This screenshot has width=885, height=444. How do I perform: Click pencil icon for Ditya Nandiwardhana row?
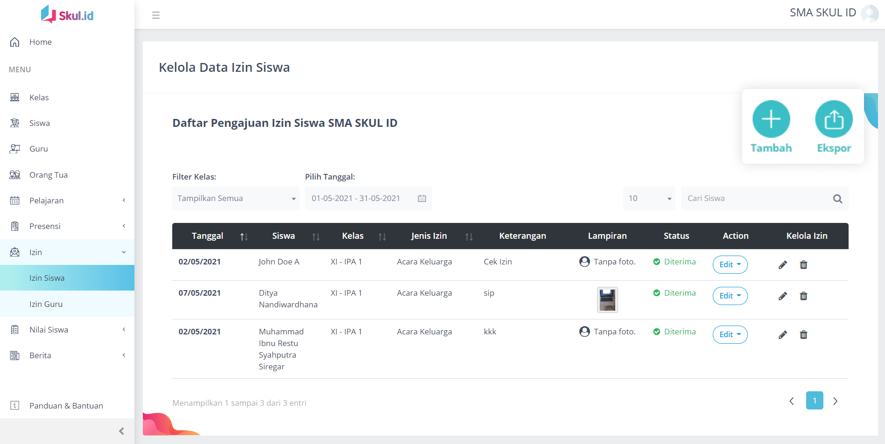[783, 296]
